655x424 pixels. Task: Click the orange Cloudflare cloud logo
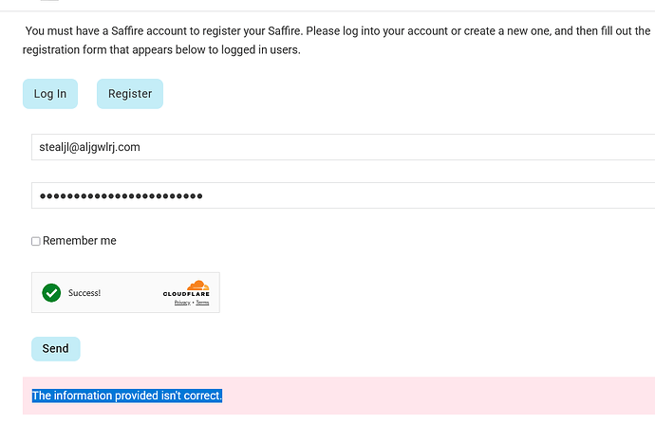pos(196,285)
